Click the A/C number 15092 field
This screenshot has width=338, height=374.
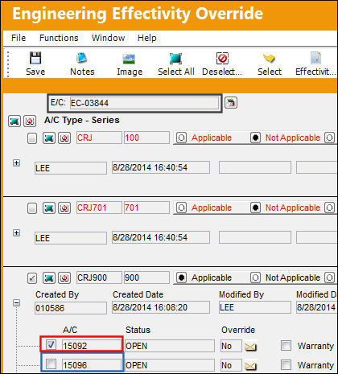(x=92, y=346)
